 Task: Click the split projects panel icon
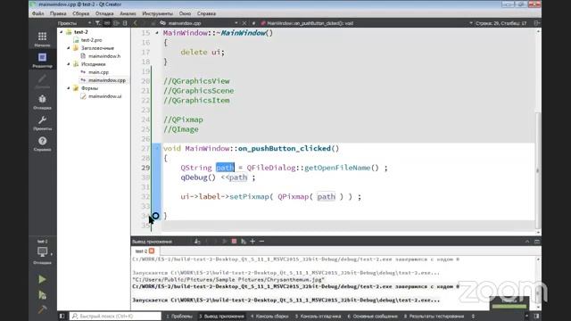point(116,23)
